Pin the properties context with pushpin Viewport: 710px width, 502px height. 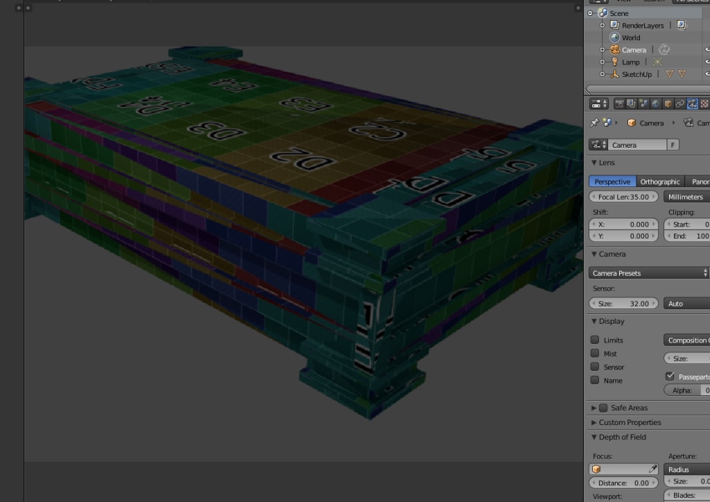[x=594, y=123]
